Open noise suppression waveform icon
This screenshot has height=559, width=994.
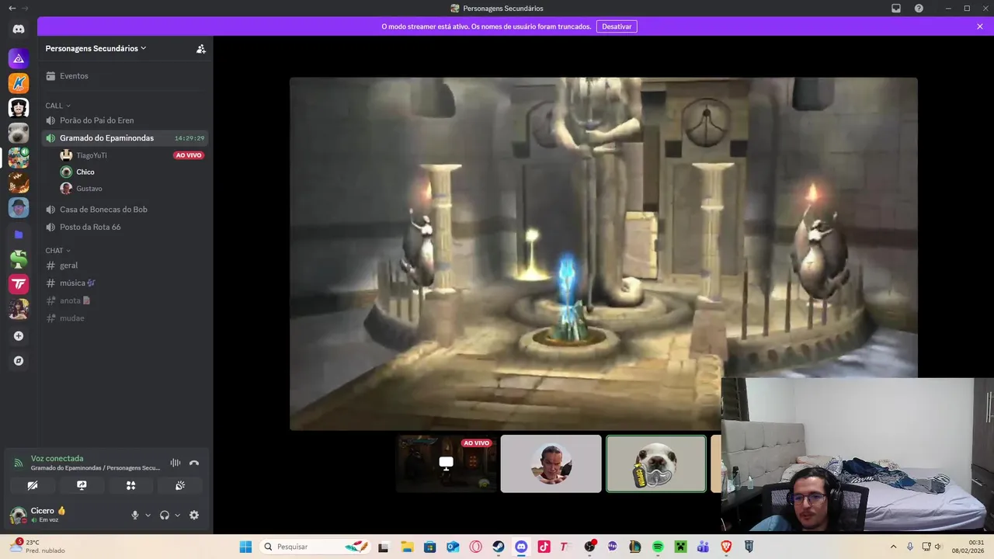tap(176, 463)
